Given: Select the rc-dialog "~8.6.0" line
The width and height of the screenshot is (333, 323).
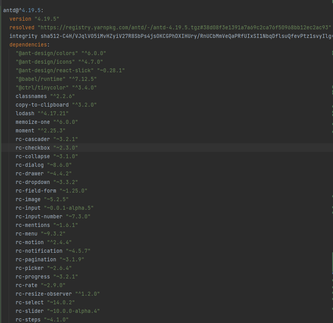Looking at the screenshot, I should (x=43, y=165).
